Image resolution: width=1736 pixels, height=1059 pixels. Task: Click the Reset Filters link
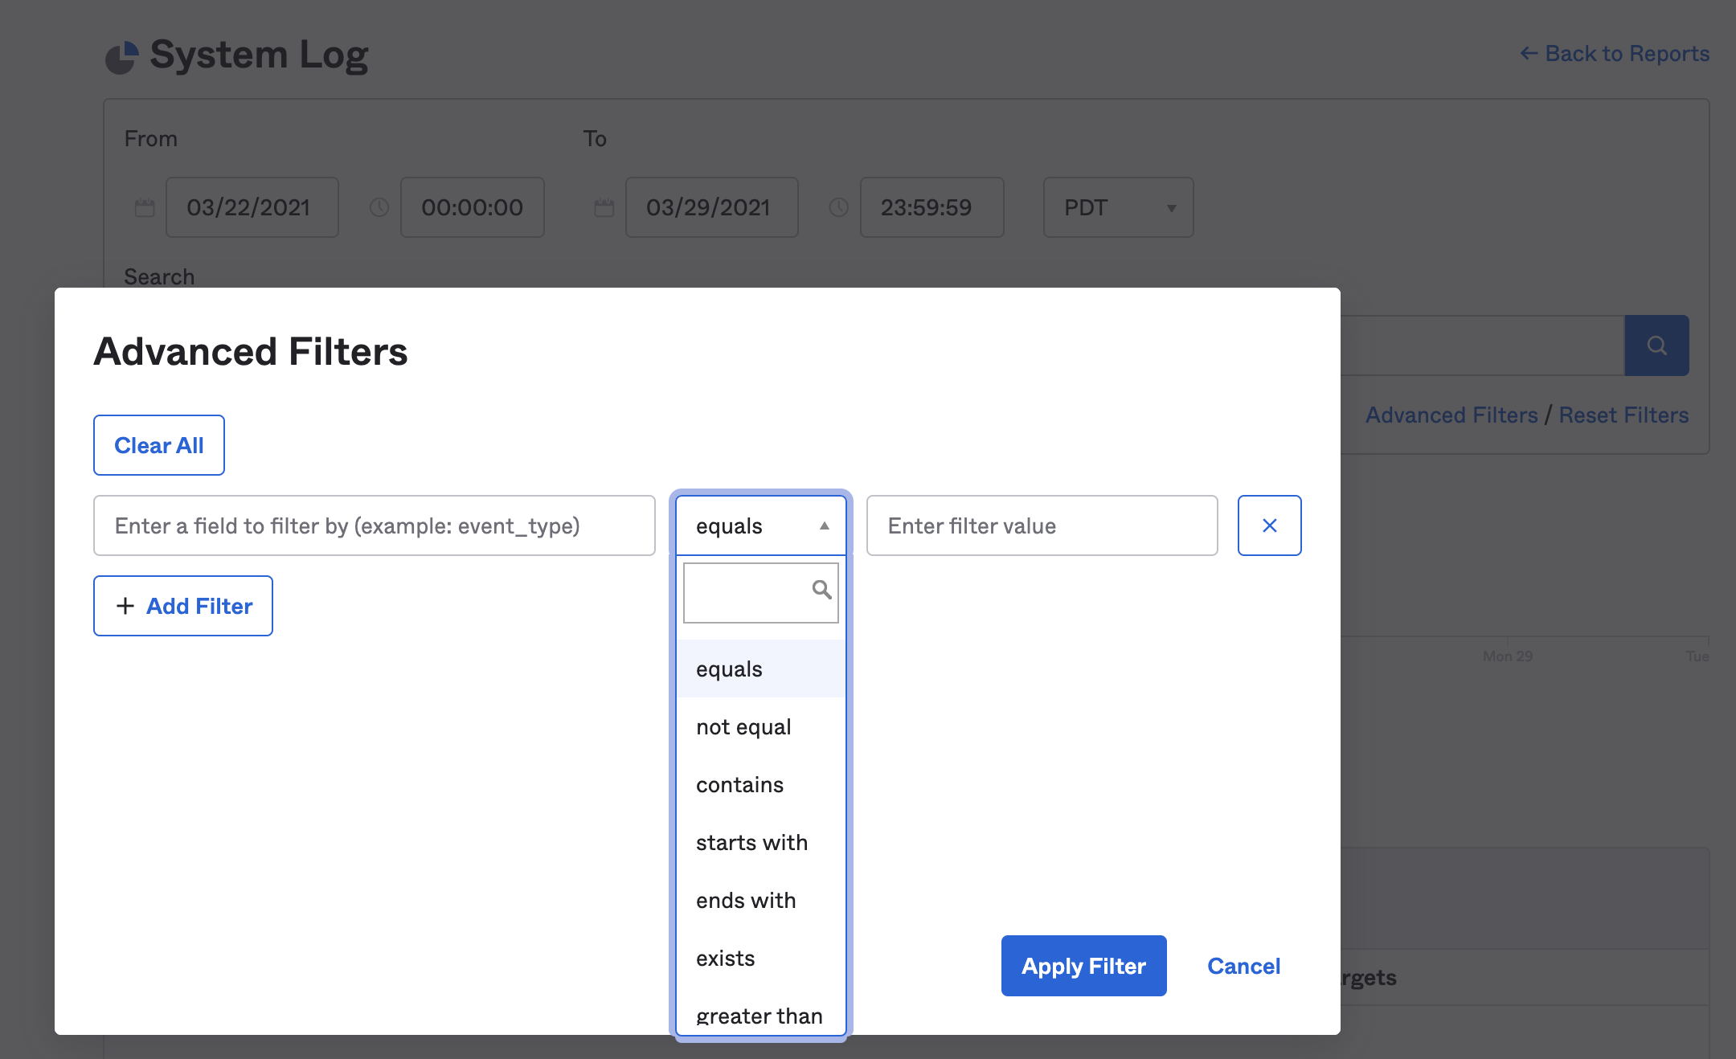pyautogui.click(x=1623, y=415)
